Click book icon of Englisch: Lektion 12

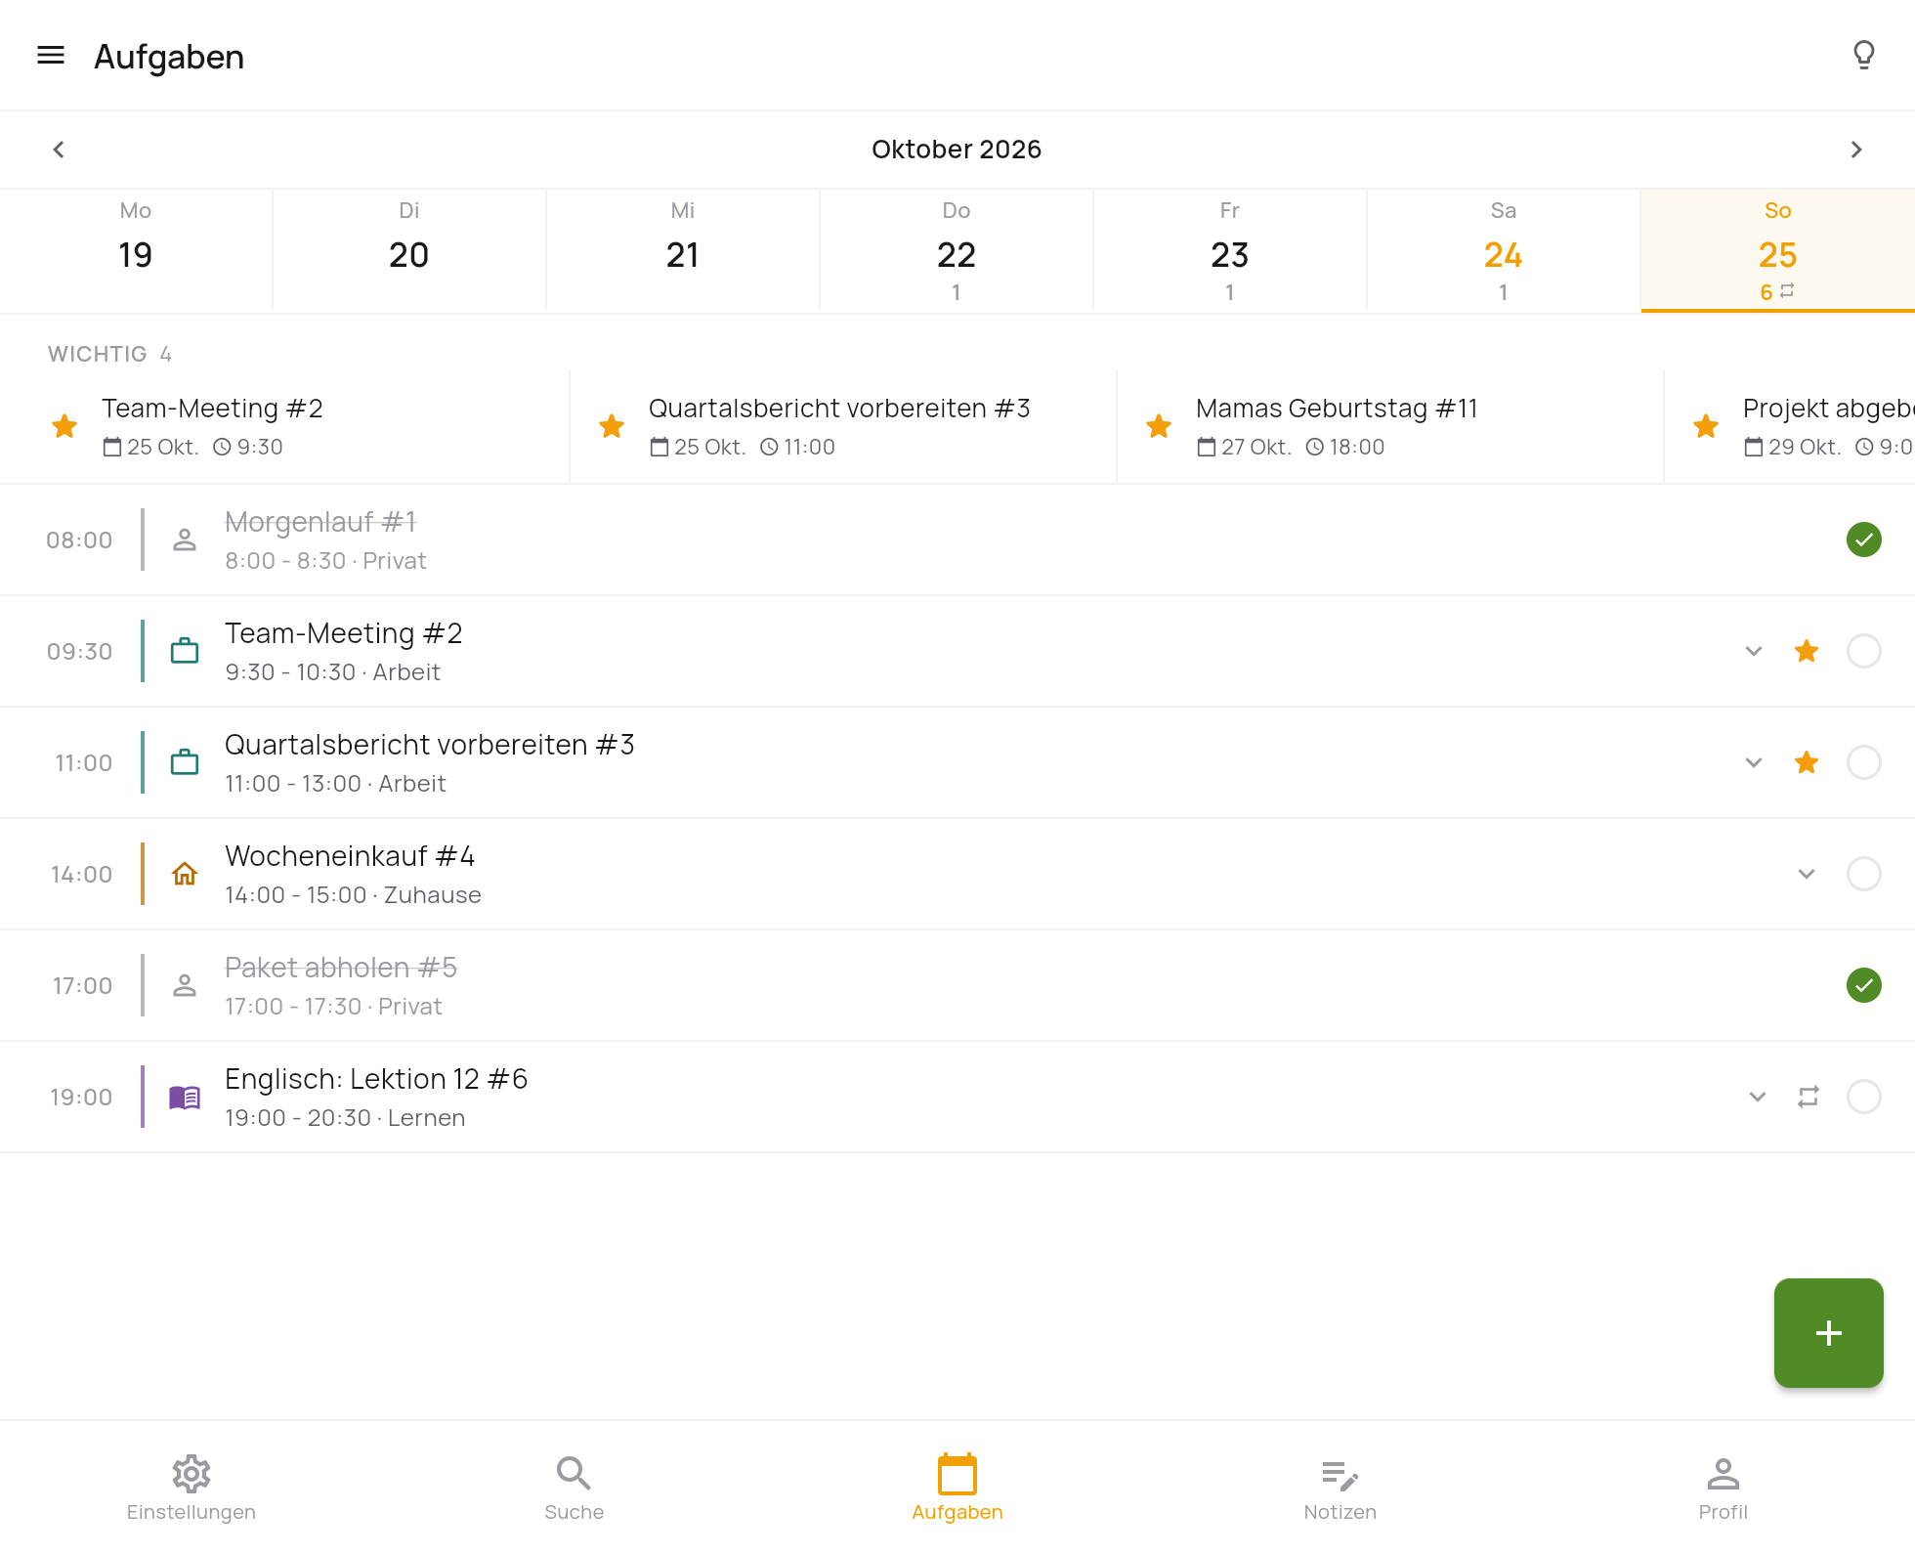point(185,1097)
